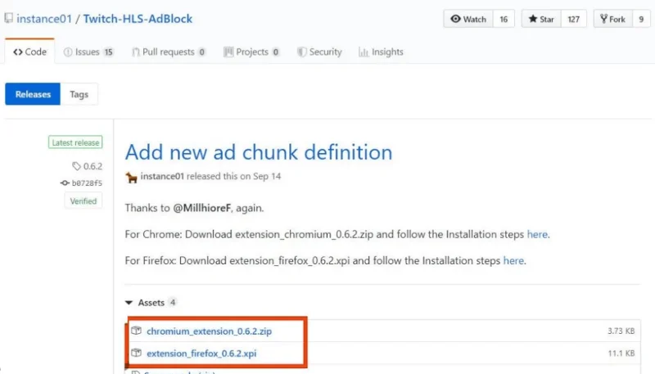The width and height of the screenshot is (655, 374).
Task: Click the star icon in Star button
Action: pos(533,19)
